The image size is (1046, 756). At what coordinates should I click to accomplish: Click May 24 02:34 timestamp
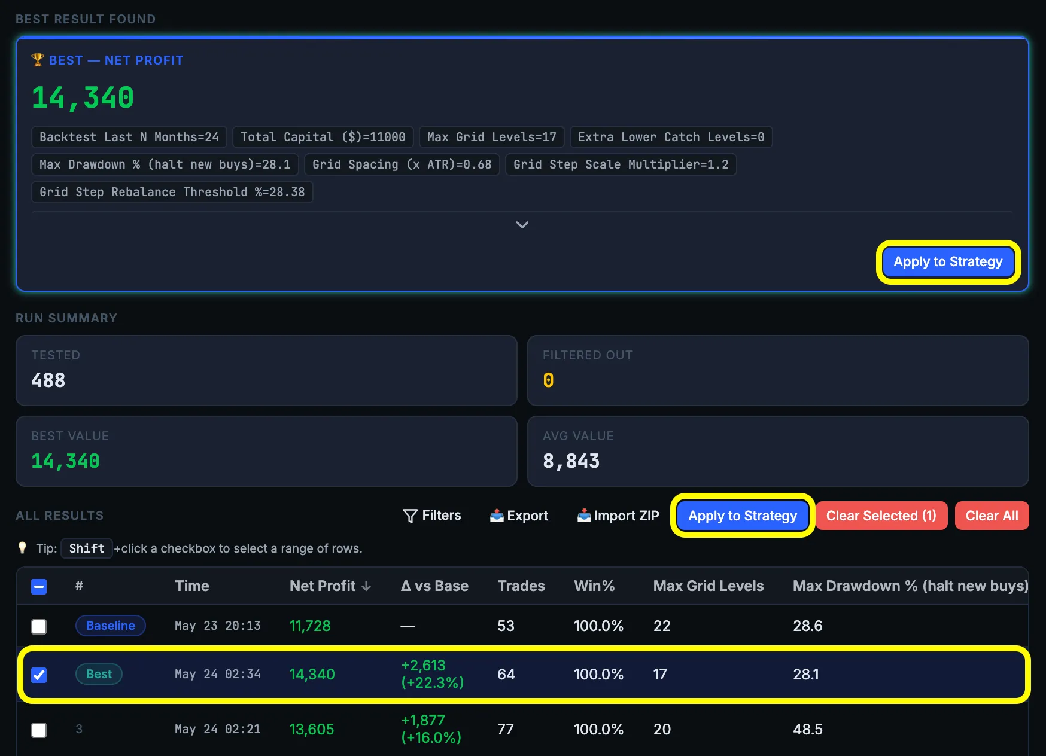click(218, 674)
